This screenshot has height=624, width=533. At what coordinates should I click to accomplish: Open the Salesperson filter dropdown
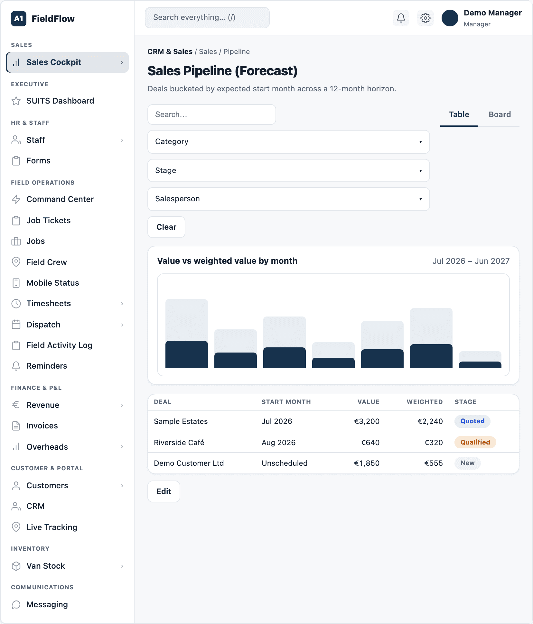[x=288, y=199]
